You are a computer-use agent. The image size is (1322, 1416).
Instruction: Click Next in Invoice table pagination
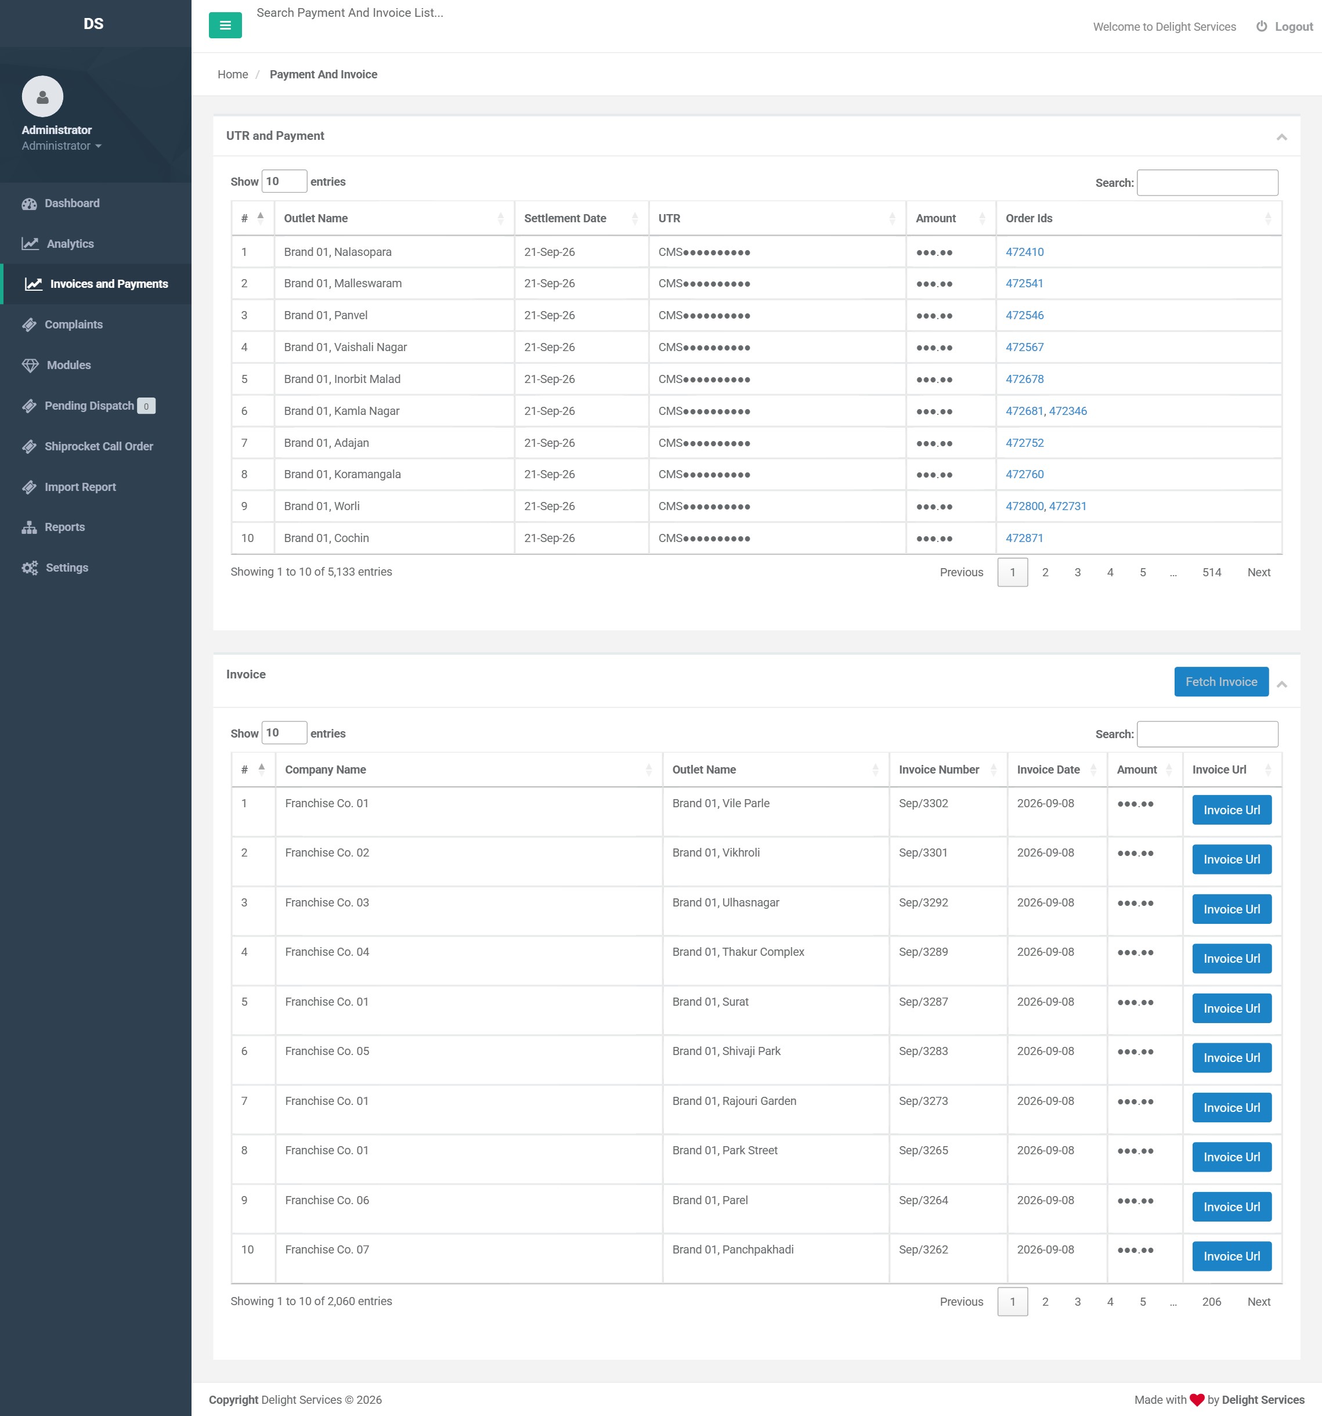point(1259,1302)
